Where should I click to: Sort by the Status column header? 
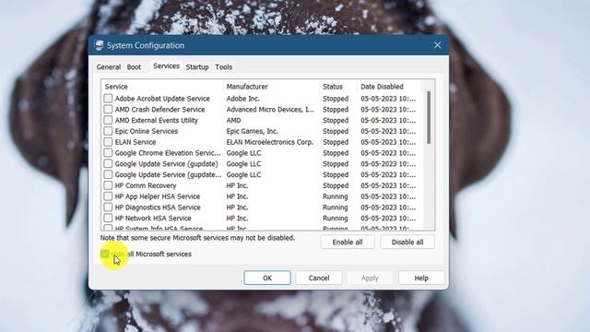[338, 87]
